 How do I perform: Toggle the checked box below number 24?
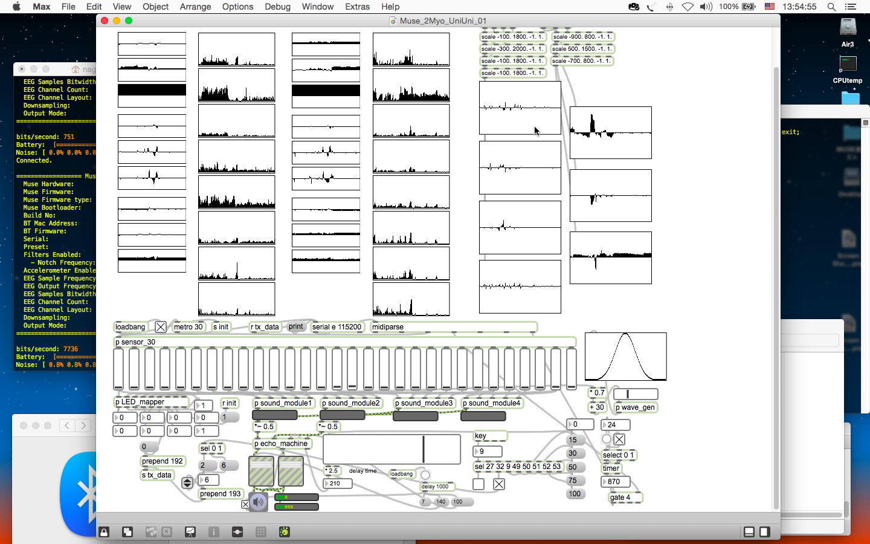coord(619,439)
